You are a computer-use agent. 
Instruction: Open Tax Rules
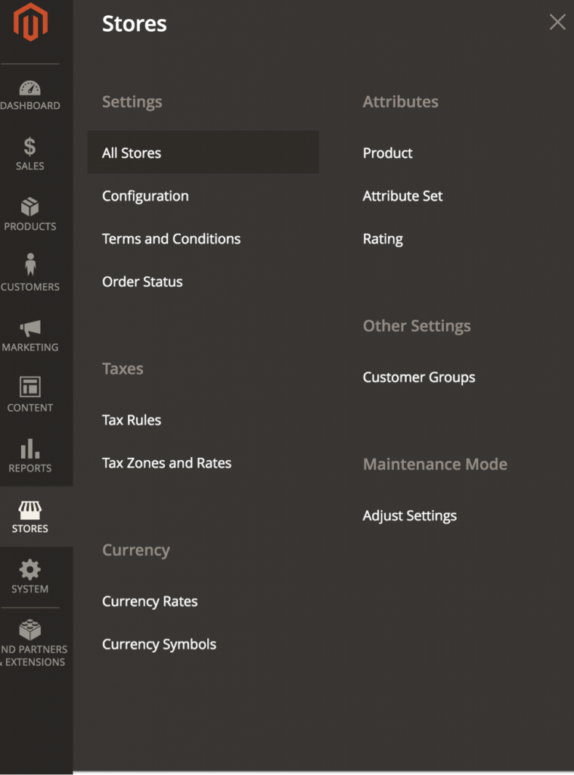pyautogui.click(x=132, y=419)
